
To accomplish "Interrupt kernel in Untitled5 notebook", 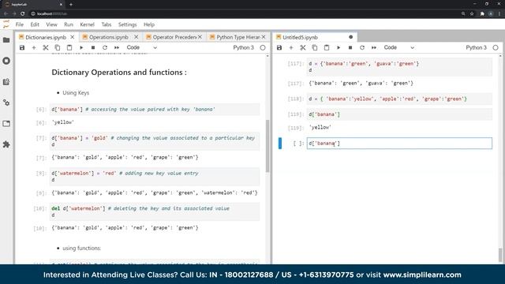I will (x=350, y=47).
